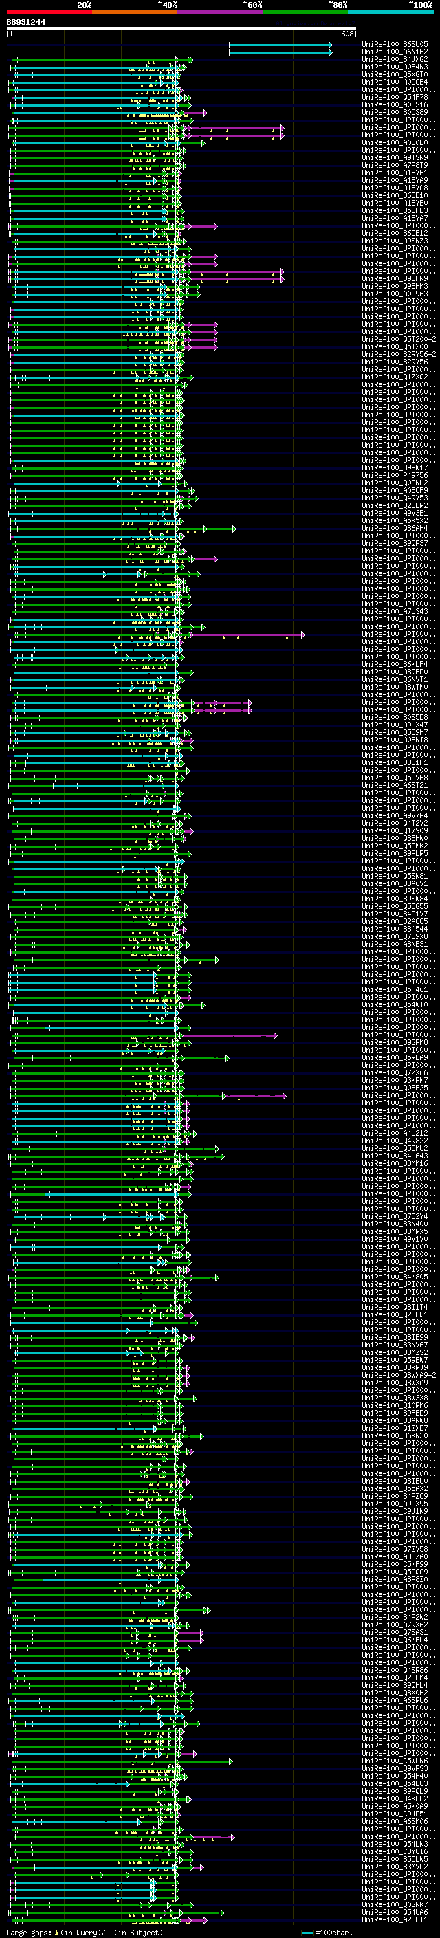This screenshot has height=1938, width=440.
Task: Select hit label UniRef100_Q8WXA9-2
Action: tap(398, 1375)
